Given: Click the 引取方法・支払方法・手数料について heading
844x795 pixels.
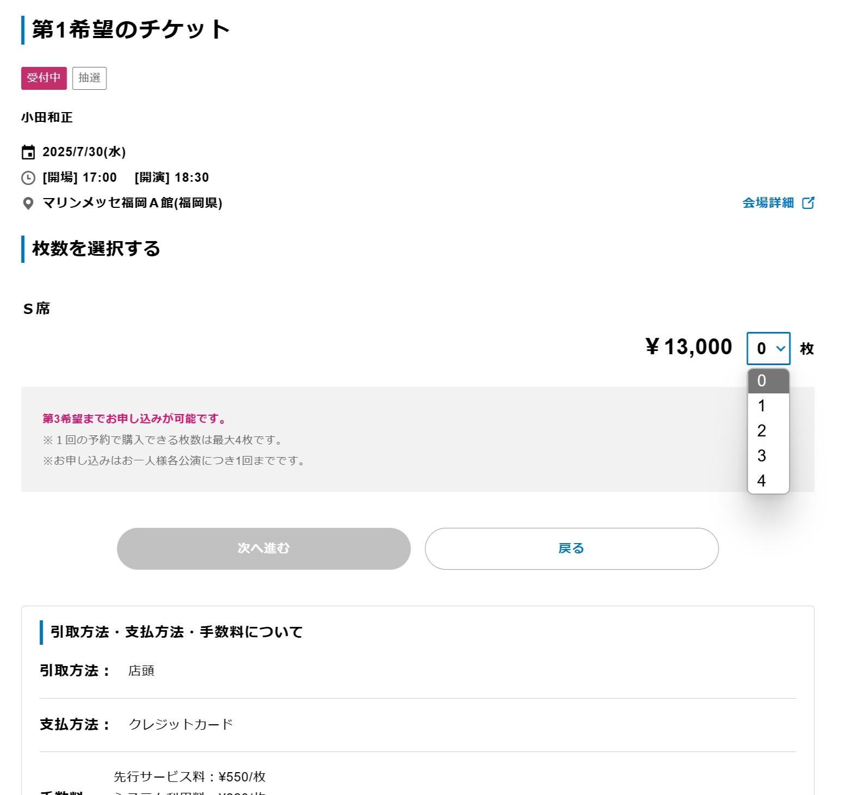Looking at the screenshot, I should tap(176, 632).
